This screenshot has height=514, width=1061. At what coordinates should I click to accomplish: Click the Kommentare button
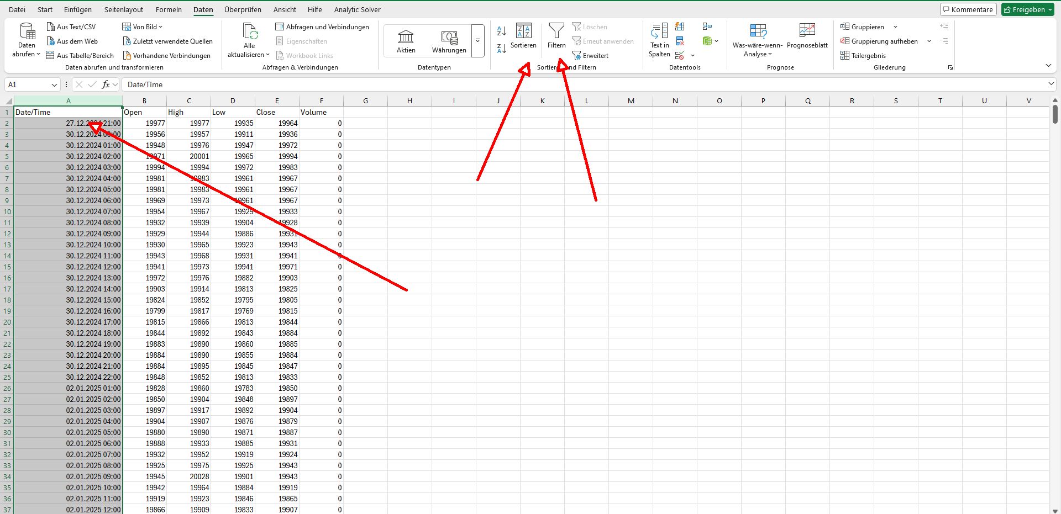pos(968,9)
